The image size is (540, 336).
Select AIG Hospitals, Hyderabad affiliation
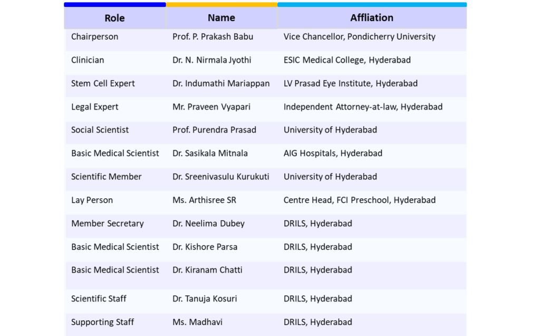pos(333,153)
